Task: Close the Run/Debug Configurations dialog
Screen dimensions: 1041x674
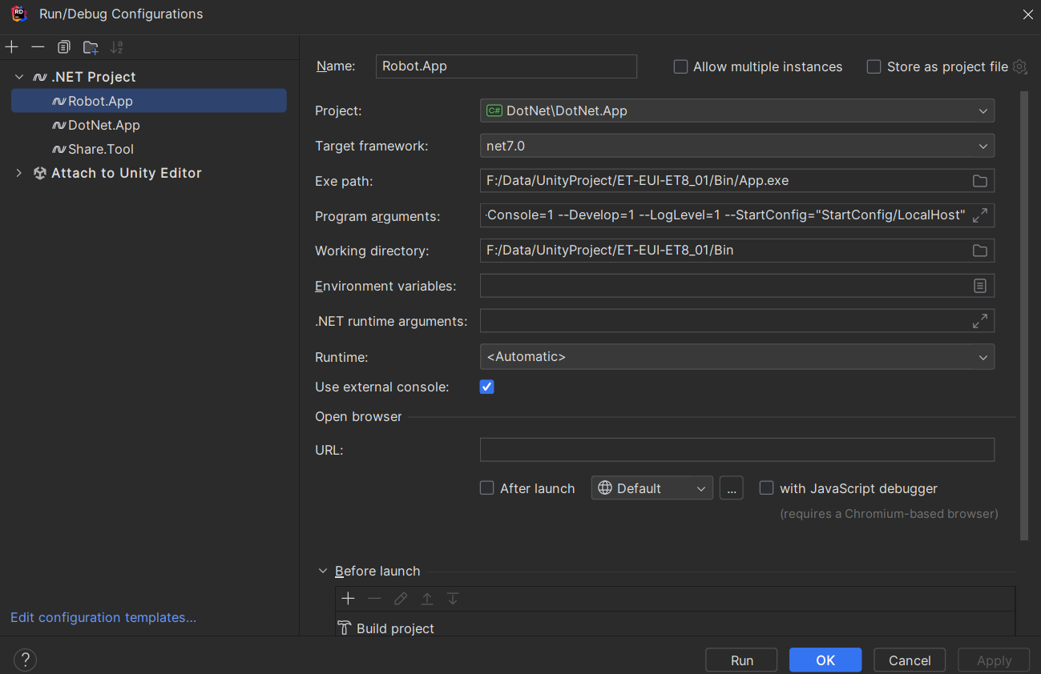Action: pos(1027,14)
